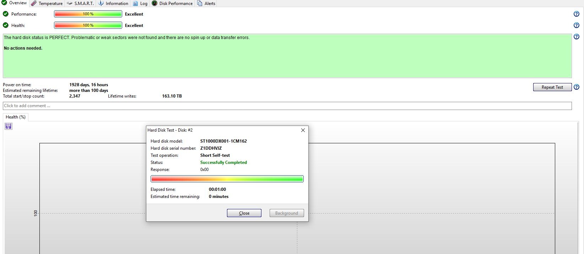Show the Alerts tab

pos(206,4)
